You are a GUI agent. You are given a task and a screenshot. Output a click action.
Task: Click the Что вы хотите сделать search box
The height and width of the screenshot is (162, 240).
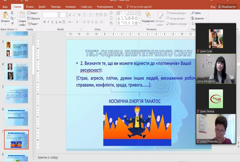pyautogui.click(x=139, y=7)
